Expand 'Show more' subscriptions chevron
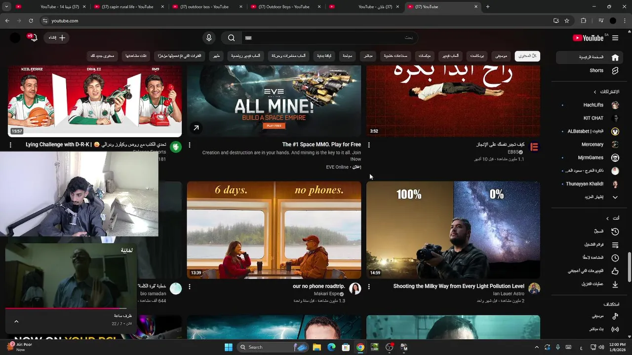The height and width of the screenshot is (355, 632). [615, 197]
